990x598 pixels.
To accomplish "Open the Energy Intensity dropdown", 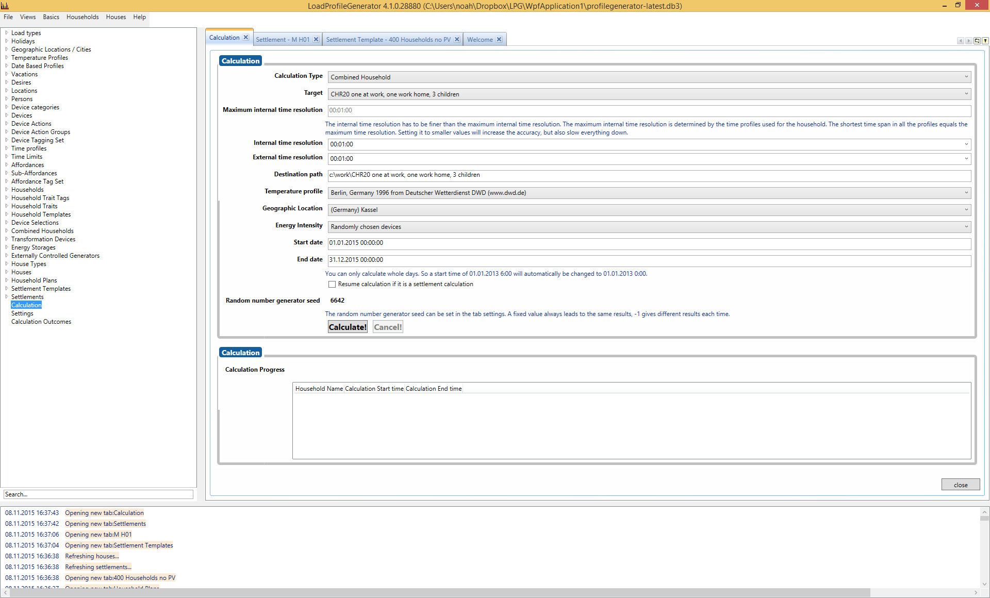I will 649,227.
